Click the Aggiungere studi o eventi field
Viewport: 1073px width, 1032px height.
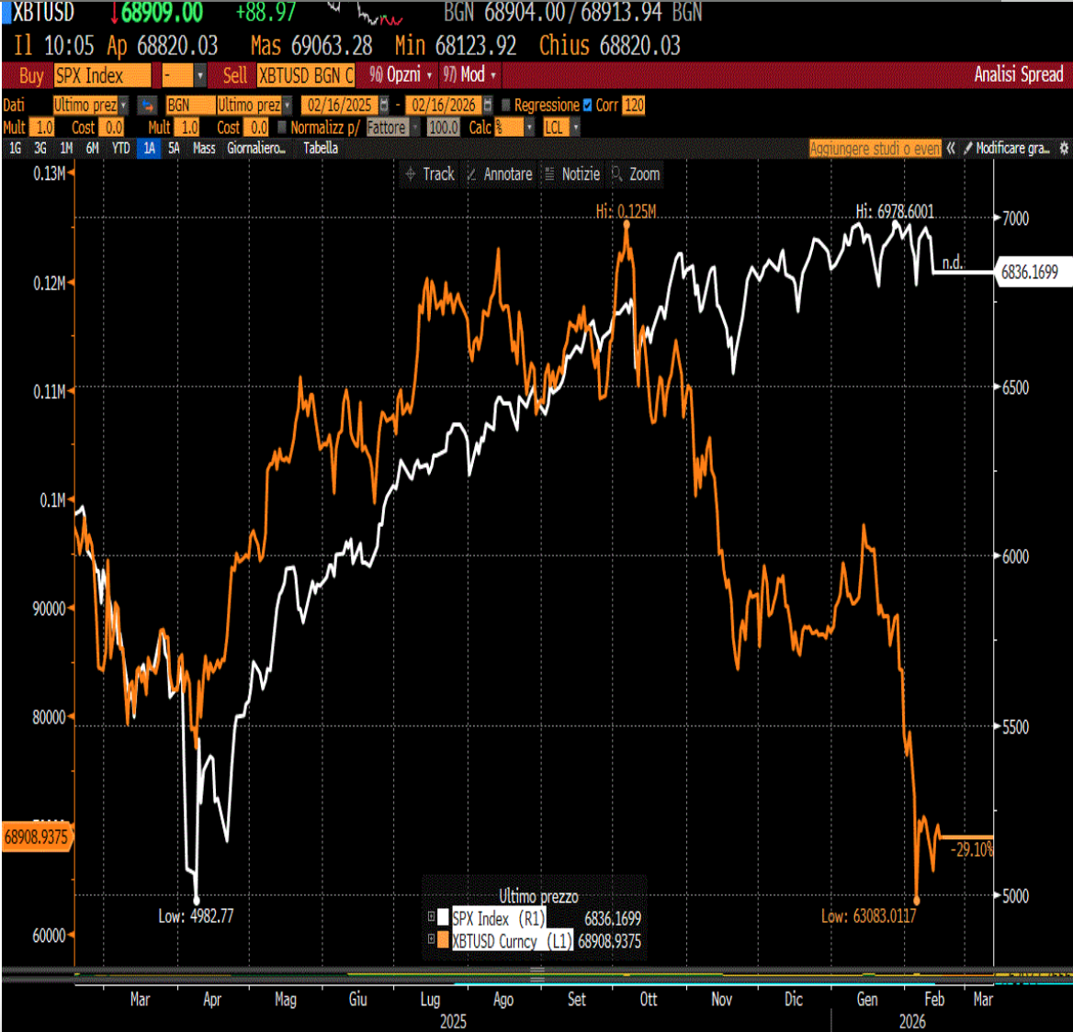(x=875, y=149)
